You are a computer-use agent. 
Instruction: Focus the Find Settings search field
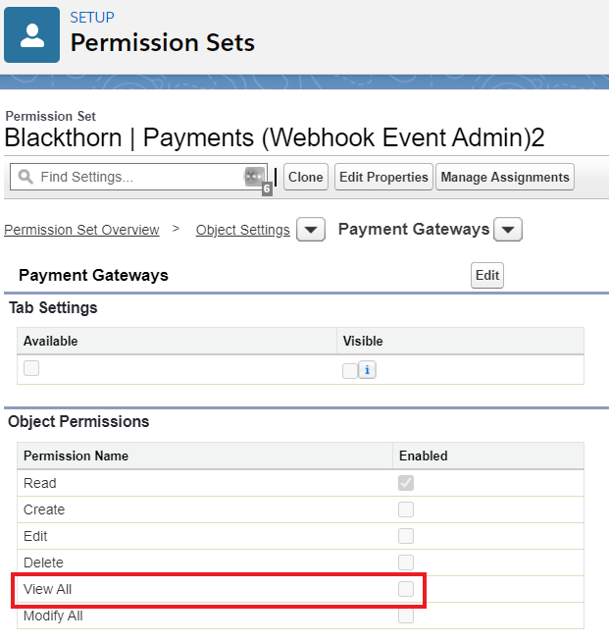point(138,177)
